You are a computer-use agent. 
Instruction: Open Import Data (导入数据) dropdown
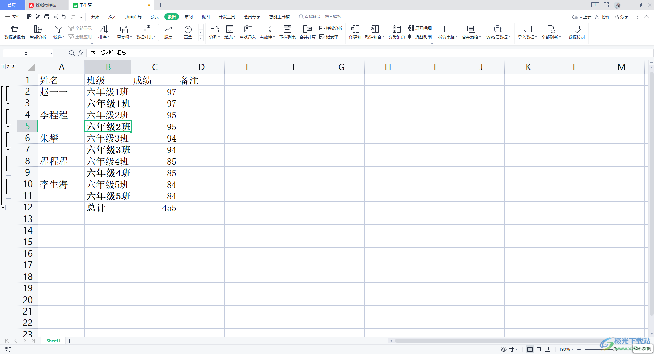[528, 32]
